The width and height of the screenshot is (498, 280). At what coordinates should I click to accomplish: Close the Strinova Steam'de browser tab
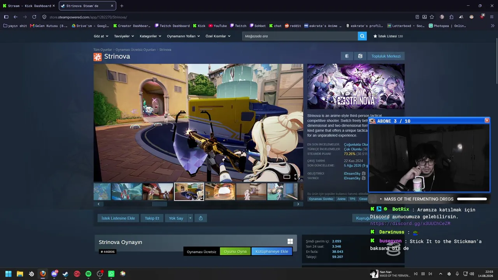point(112,6)
